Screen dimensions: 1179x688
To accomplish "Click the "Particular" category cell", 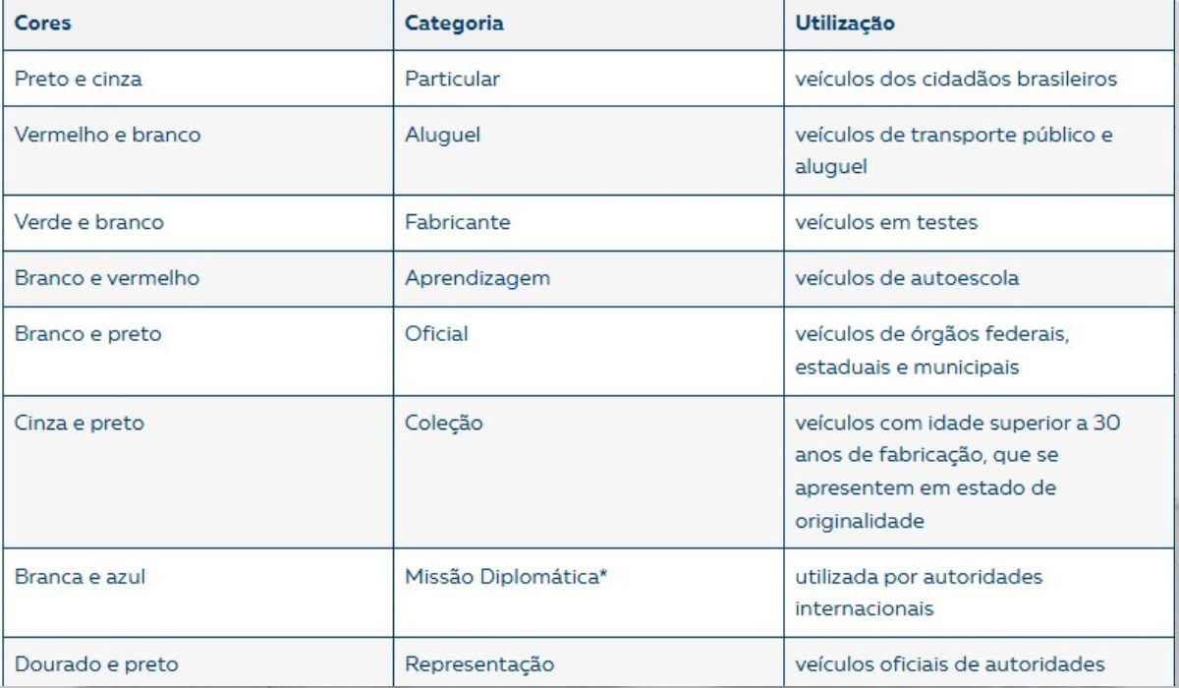I will [452, 80].
